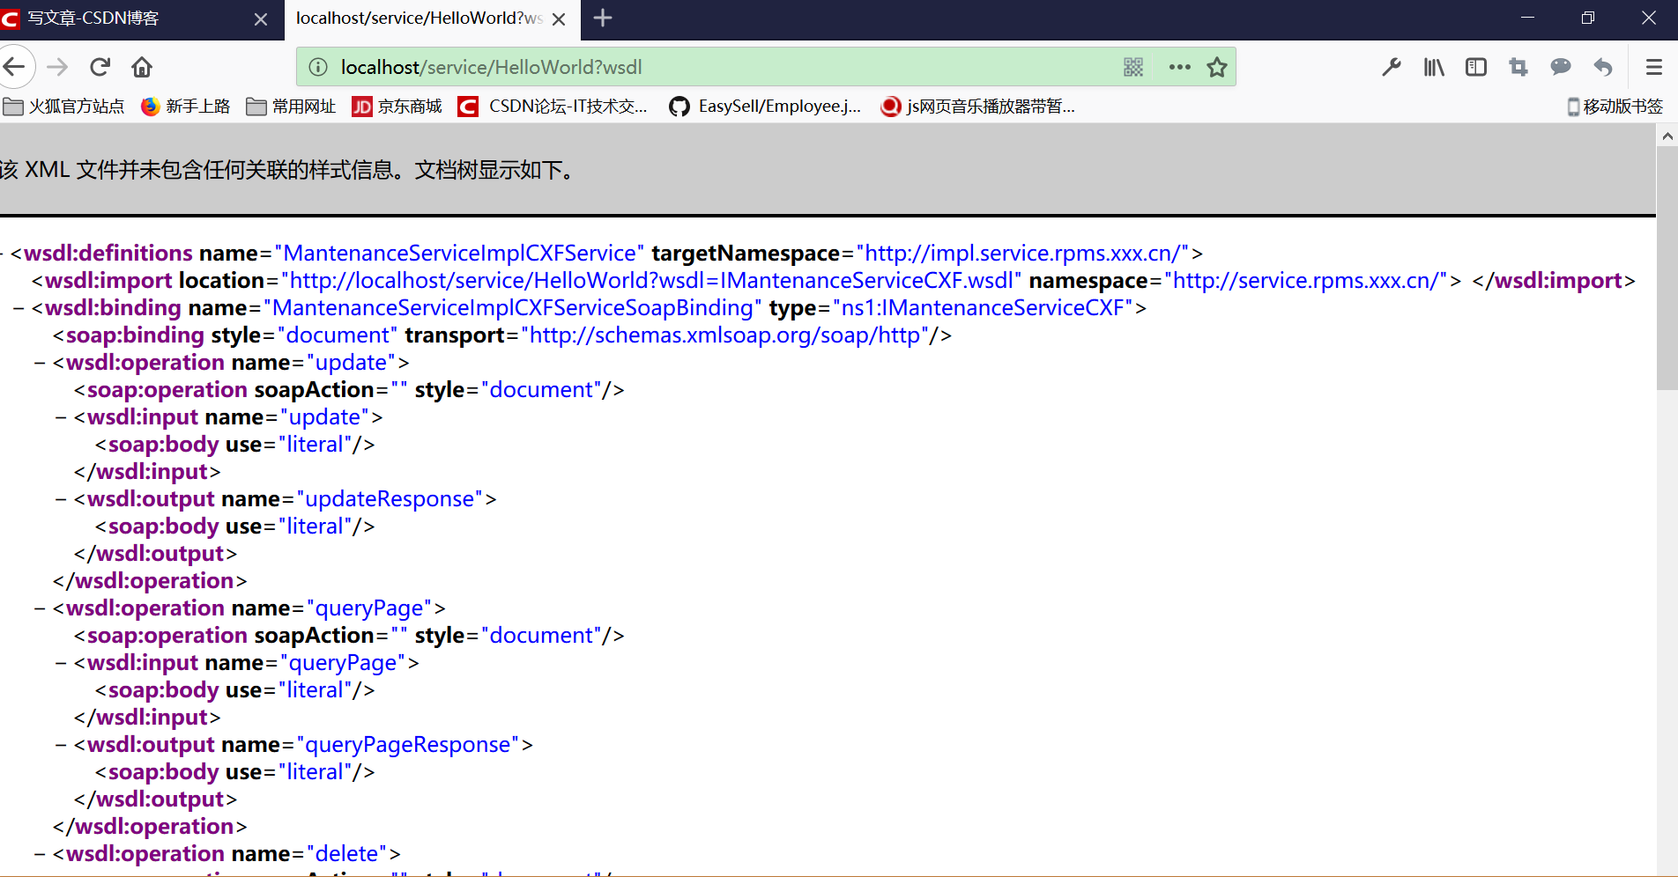The height and width of the screenshot is (884, 1678).
Task: Open the Firefox developer tools wrench icon
Action: coord(1391,66)
